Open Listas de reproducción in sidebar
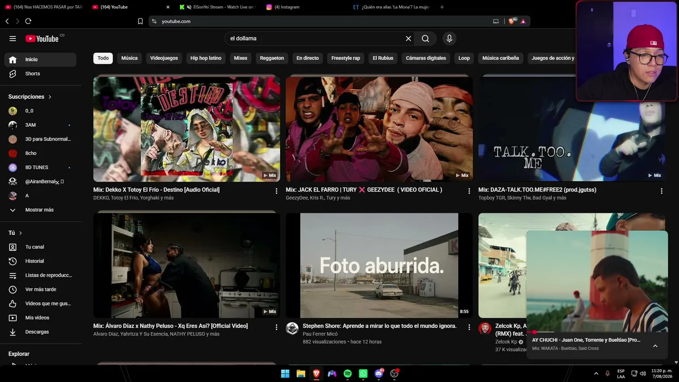 (40, 275)
